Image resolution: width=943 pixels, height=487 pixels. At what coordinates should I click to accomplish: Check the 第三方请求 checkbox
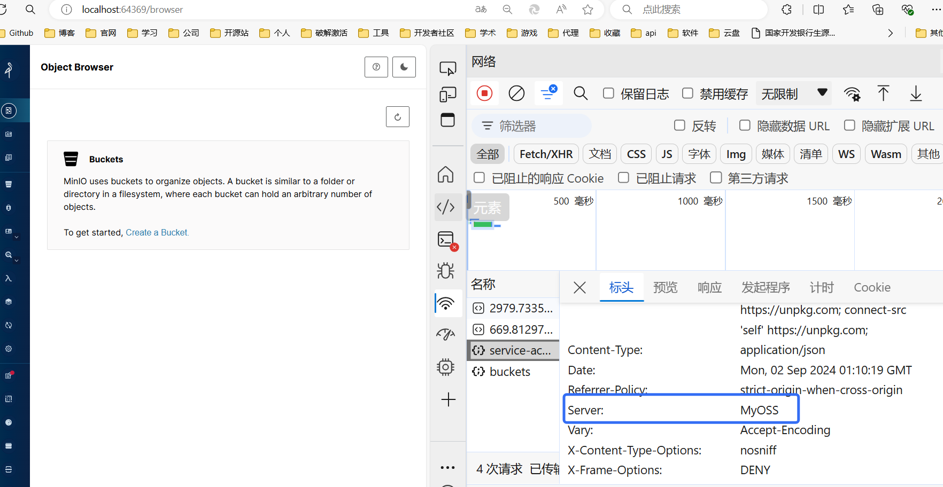(716, 178)
